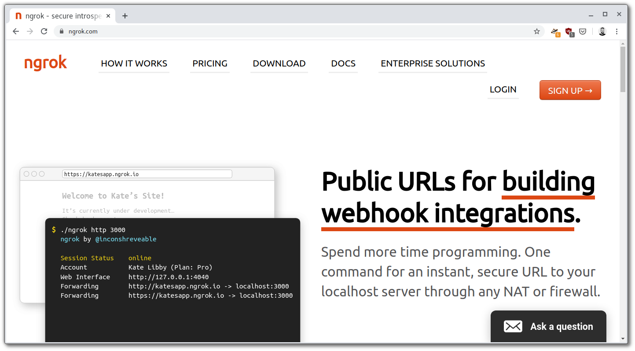Open a new browser tab

(x=125, y=16)
